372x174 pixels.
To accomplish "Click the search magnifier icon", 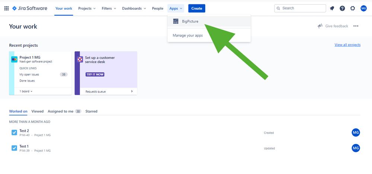I will pos(279,8).
